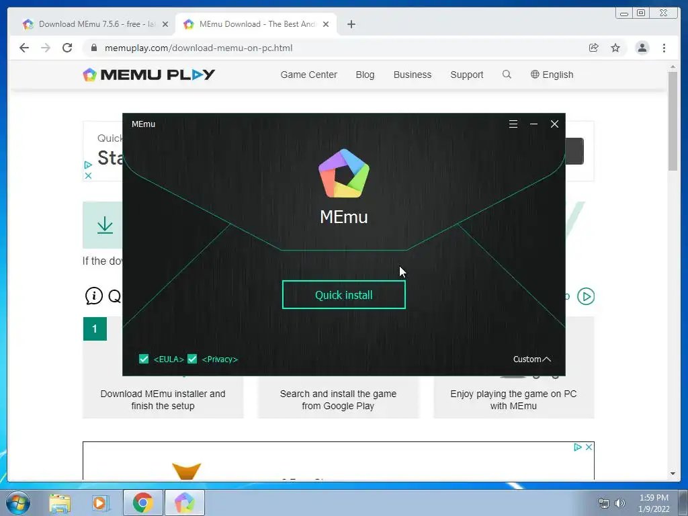This screenshot has width=688, height=516.
Task: Click the scrollbar down arrow
Action: click(x=673, y=474)
